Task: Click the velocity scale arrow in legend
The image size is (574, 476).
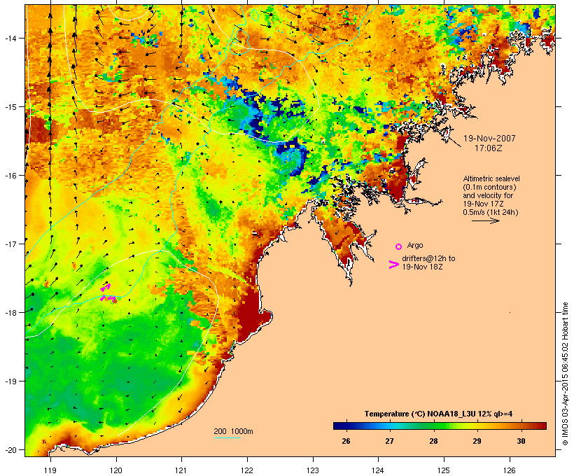Action: [x=486, y=220]
